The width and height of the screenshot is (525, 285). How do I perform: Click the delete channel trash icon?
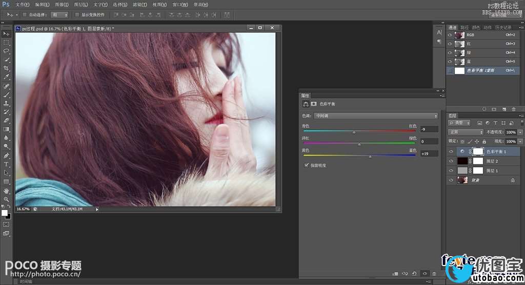click(x=514, y=109)
